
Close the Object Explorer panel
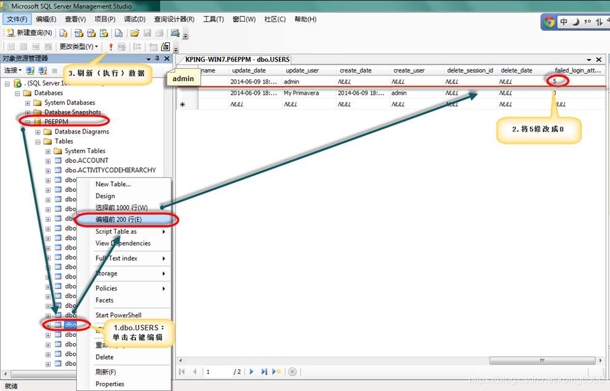167,58
